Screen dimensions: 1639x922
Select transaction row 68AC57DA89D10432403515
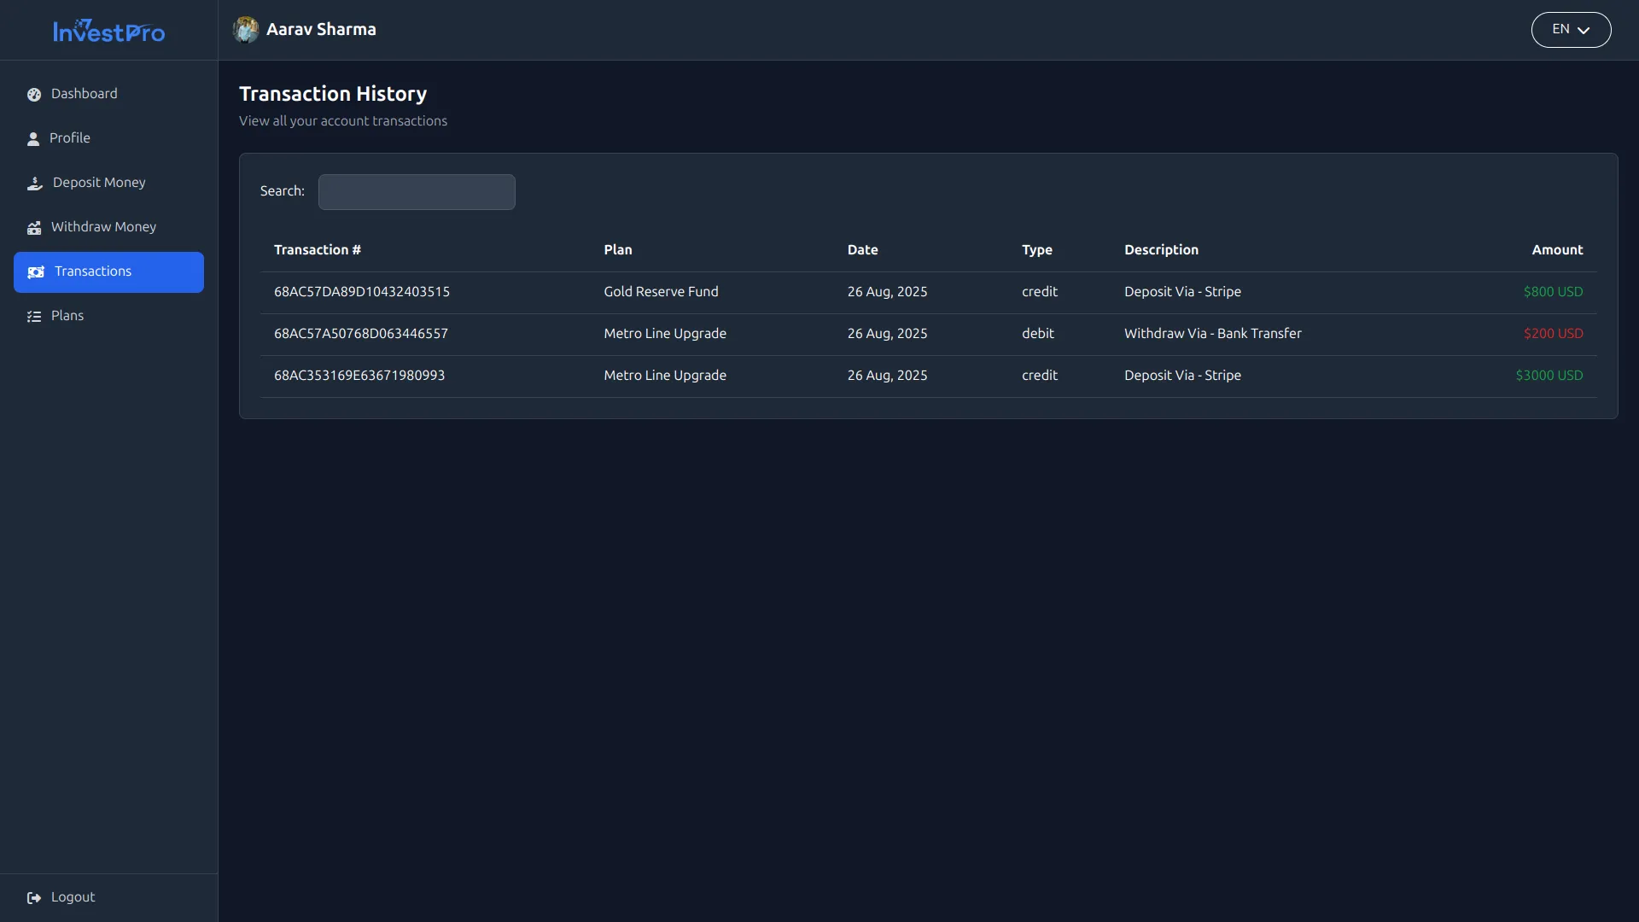(x=362, y=292)
